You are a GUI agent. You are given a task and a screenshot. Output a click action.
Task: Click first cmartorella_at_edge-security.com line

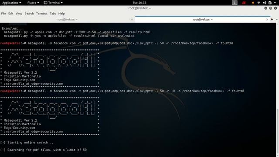(x=33, y=84)
